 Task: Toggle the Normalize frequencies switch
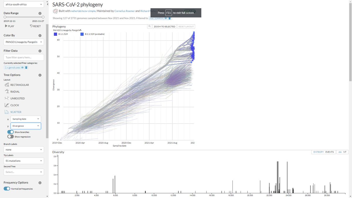tap(7, 189)
